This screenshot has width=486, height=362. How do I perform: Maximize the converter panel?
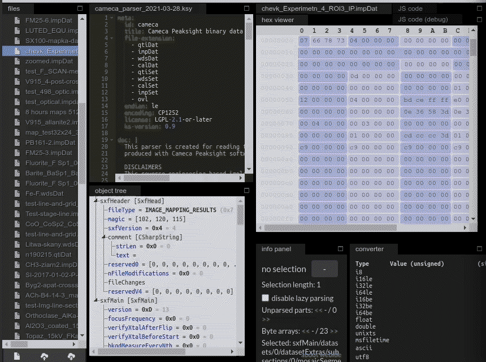481,249
